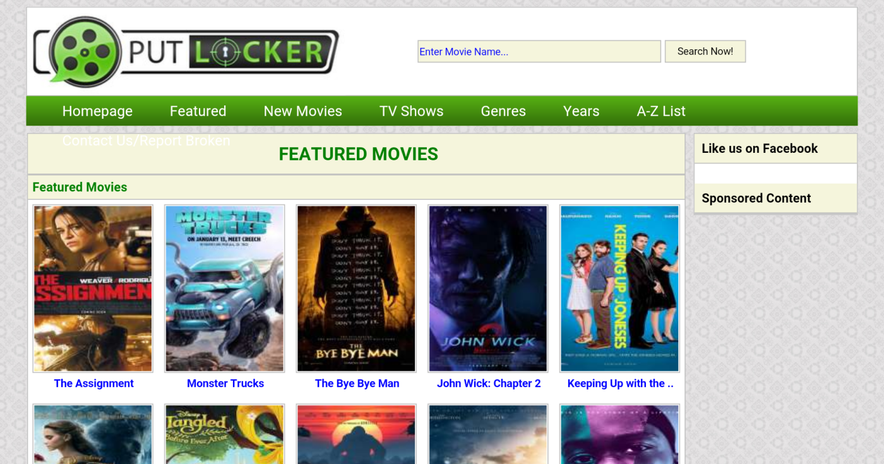The height and width of the screenshot is (464, 884).
Task: Expand the Years menu
Action: click(x=581, y=111)
